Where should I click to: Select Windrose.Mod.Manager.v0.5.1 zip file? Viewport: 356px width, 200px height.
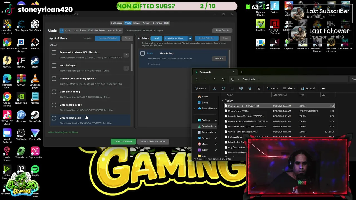(279, 132)
